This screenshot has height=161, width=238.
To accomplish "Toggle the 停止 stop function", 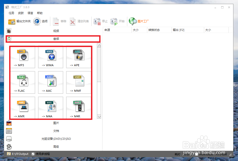I will pyautogui.click(x=100, y=21).
